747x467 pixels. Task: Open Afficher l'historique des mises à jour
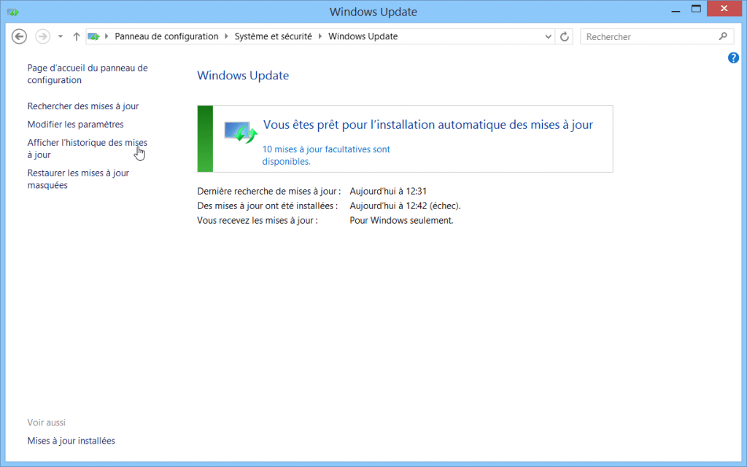pyautogui.click(x=88, y=149)
